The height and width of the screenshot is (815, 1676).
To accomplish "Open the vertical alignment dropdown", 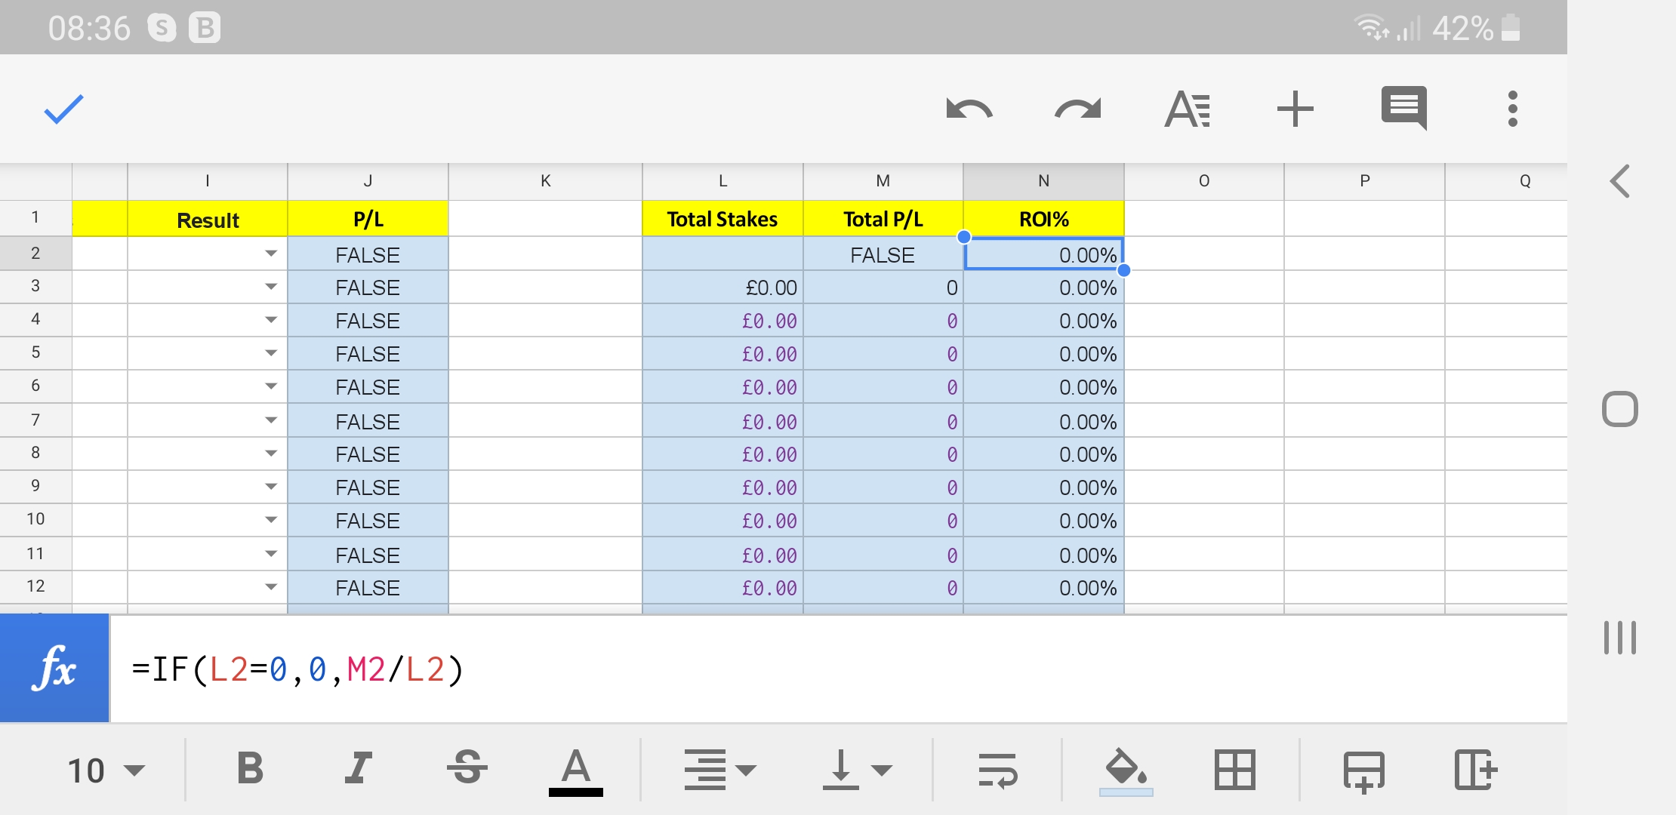I will 857,770.
